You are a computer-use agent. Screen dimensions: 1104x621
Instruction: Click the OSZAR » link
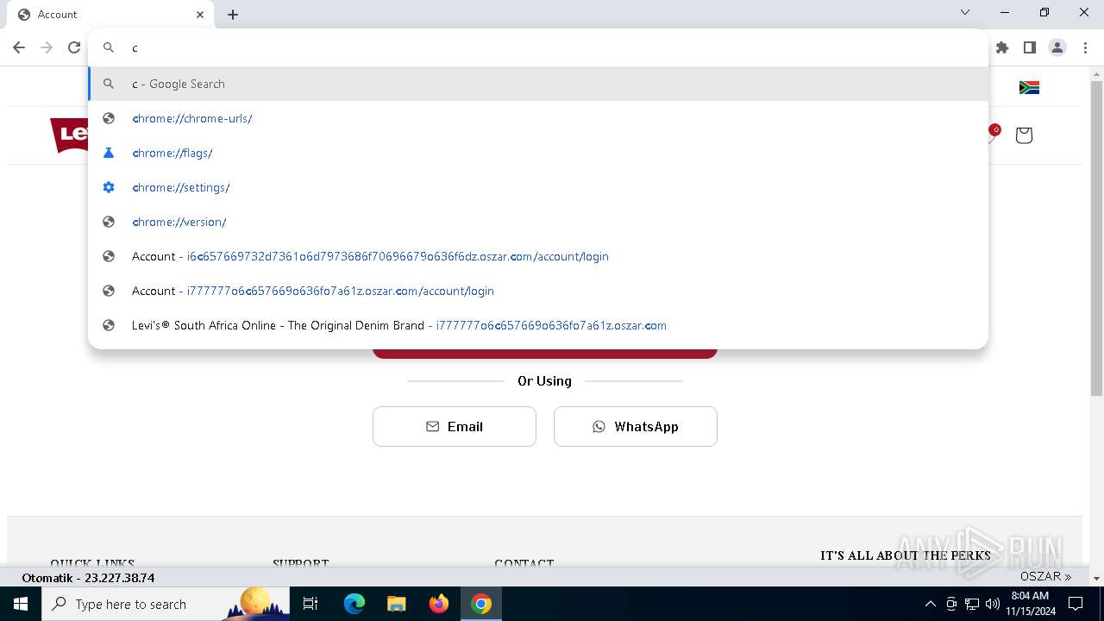pos(1045,577)
